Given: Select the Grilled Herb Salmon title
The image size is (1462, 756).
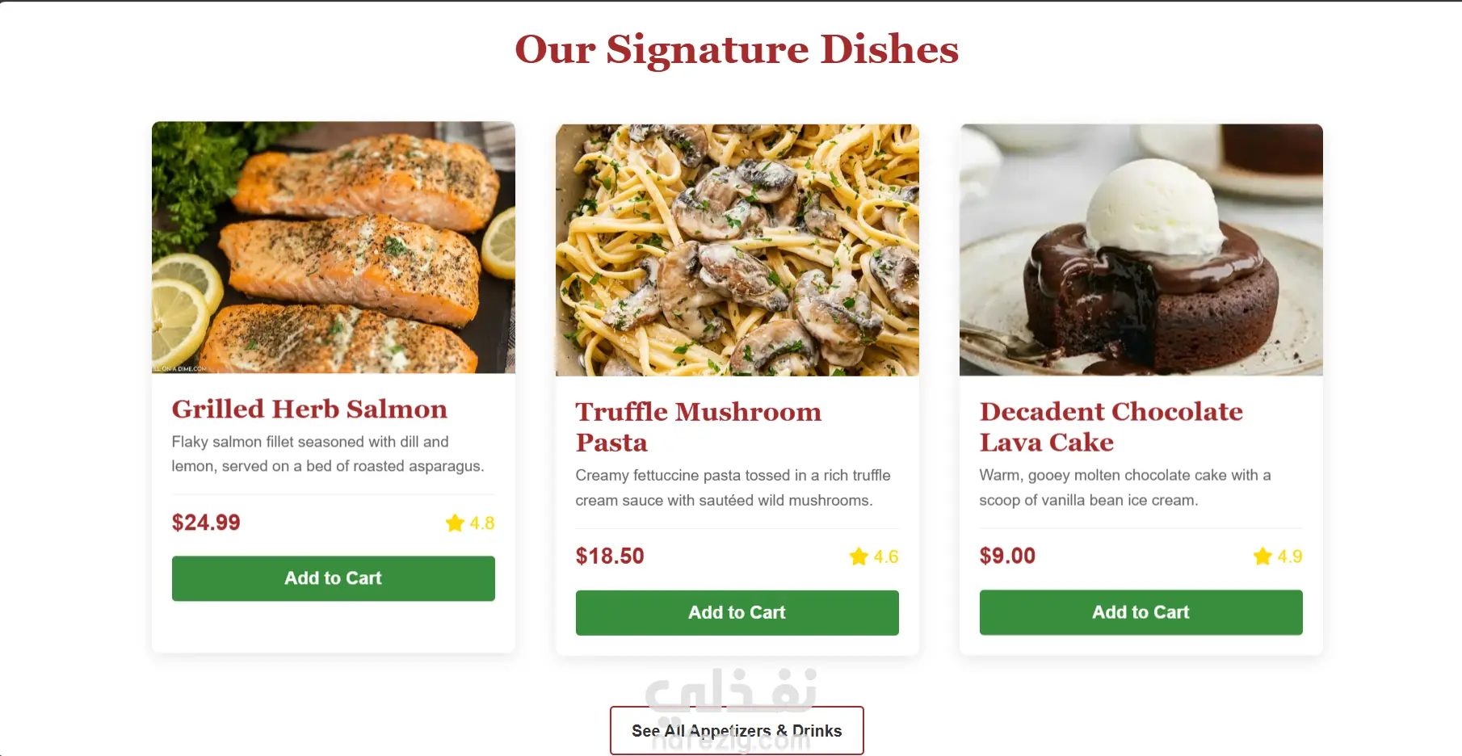Looking at the screenshot, I should coord(309,409).
